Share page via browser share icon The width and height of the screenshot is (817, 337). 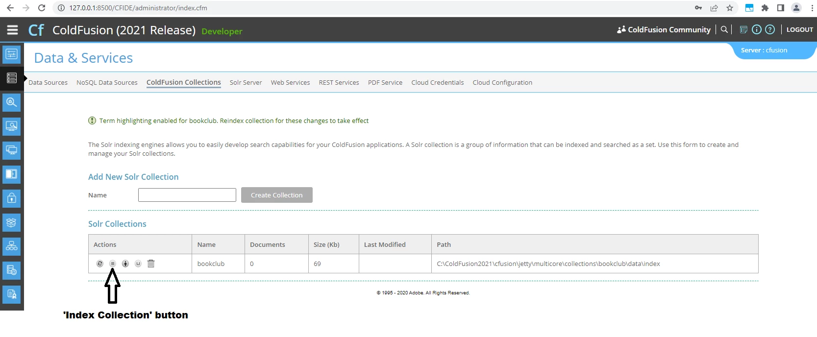tap(714, 8)
